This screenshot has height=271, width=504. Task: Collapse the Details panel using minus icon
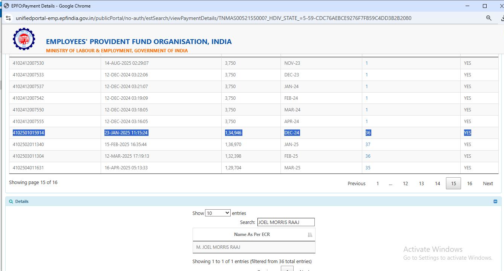495,202
